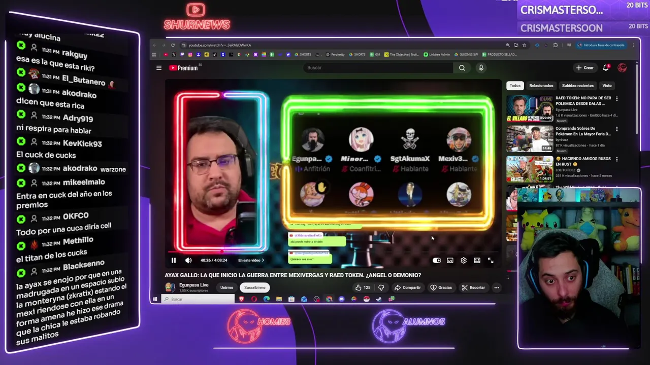Open the 'HACIENDO AMIGOS RUSOS EN RUST' thumbnail
This screenshot has height=365, width=650.
529,169
